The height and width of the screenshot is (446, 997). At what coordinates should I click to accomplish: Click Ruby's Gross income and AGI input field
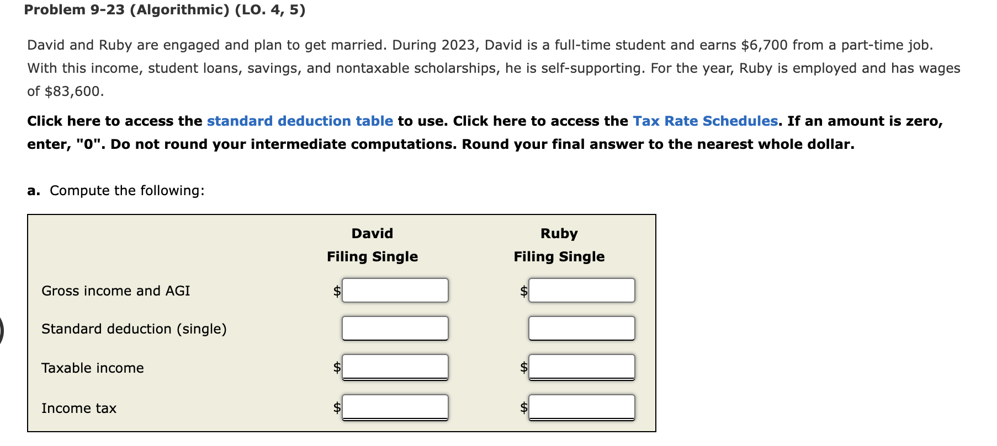(x=581, y=291)
